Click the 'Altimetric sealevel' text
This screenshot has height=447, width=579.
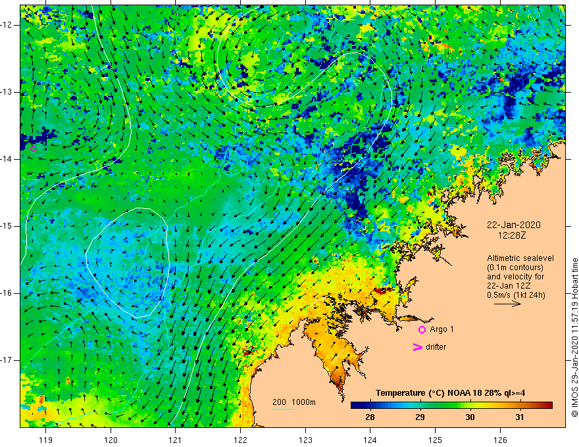[520, 258]
